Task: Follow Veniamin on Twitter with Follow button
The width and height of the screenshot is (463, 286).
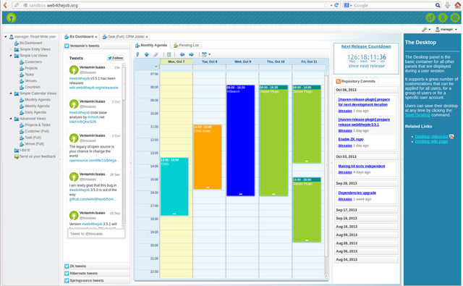Action: click(116, 58)
